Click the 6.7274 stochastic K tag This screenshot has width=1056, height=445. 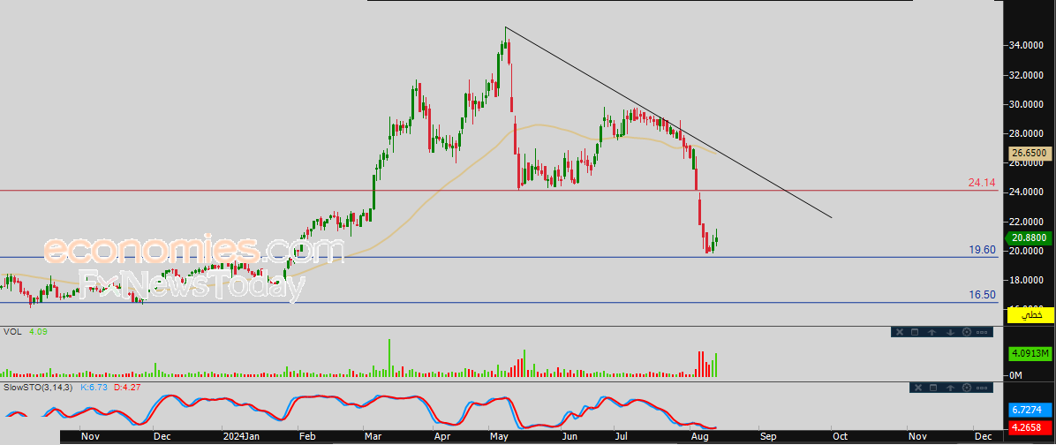tap(1029, 410)
